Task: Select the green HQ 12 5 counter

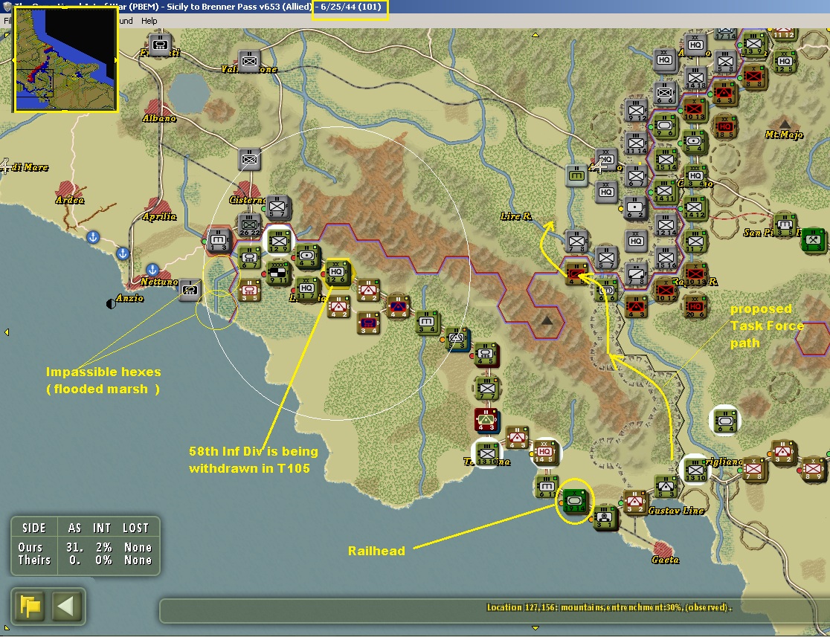Action: click(784, 62)
